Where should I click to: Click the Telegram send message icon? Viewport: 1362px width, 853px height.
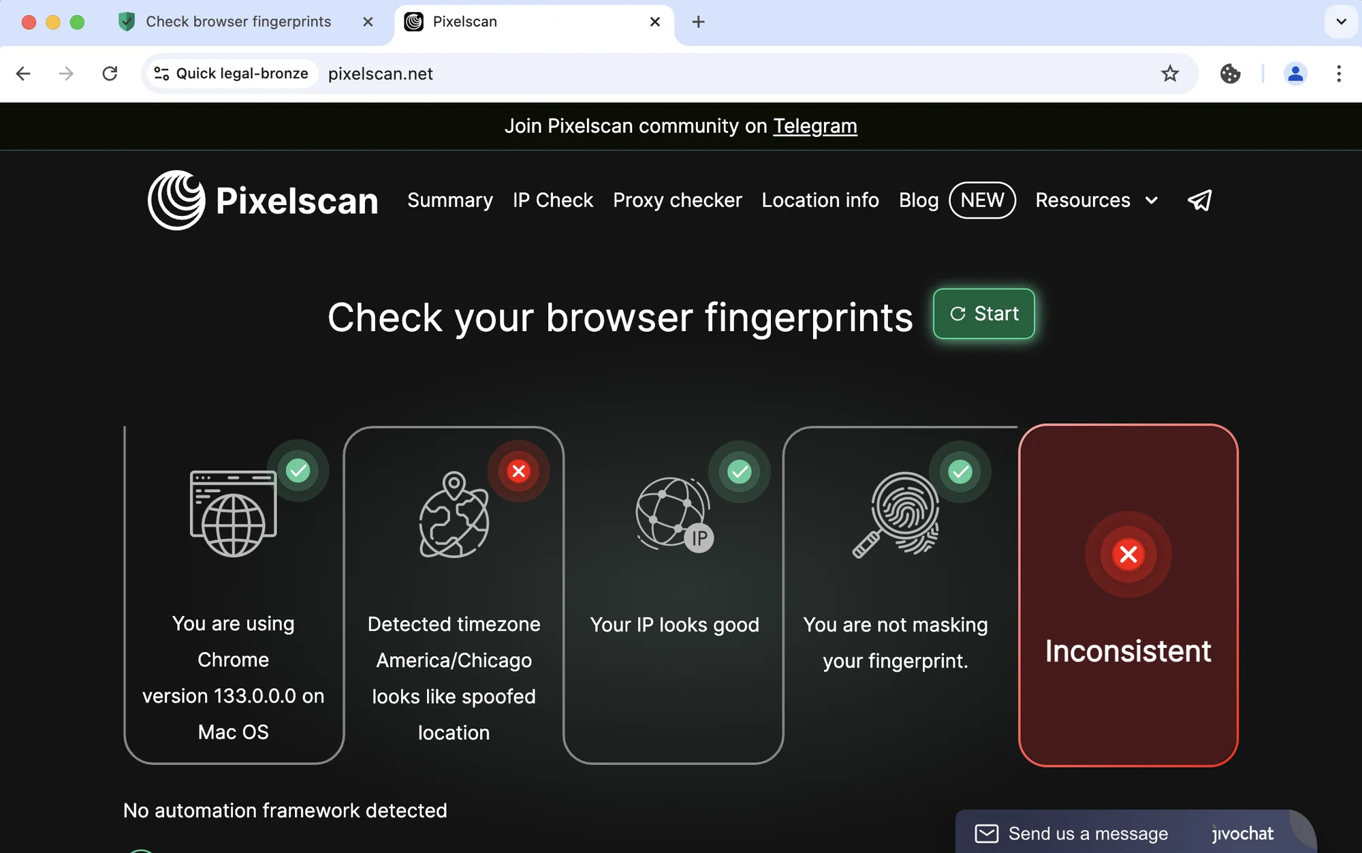pos(1199,200)
